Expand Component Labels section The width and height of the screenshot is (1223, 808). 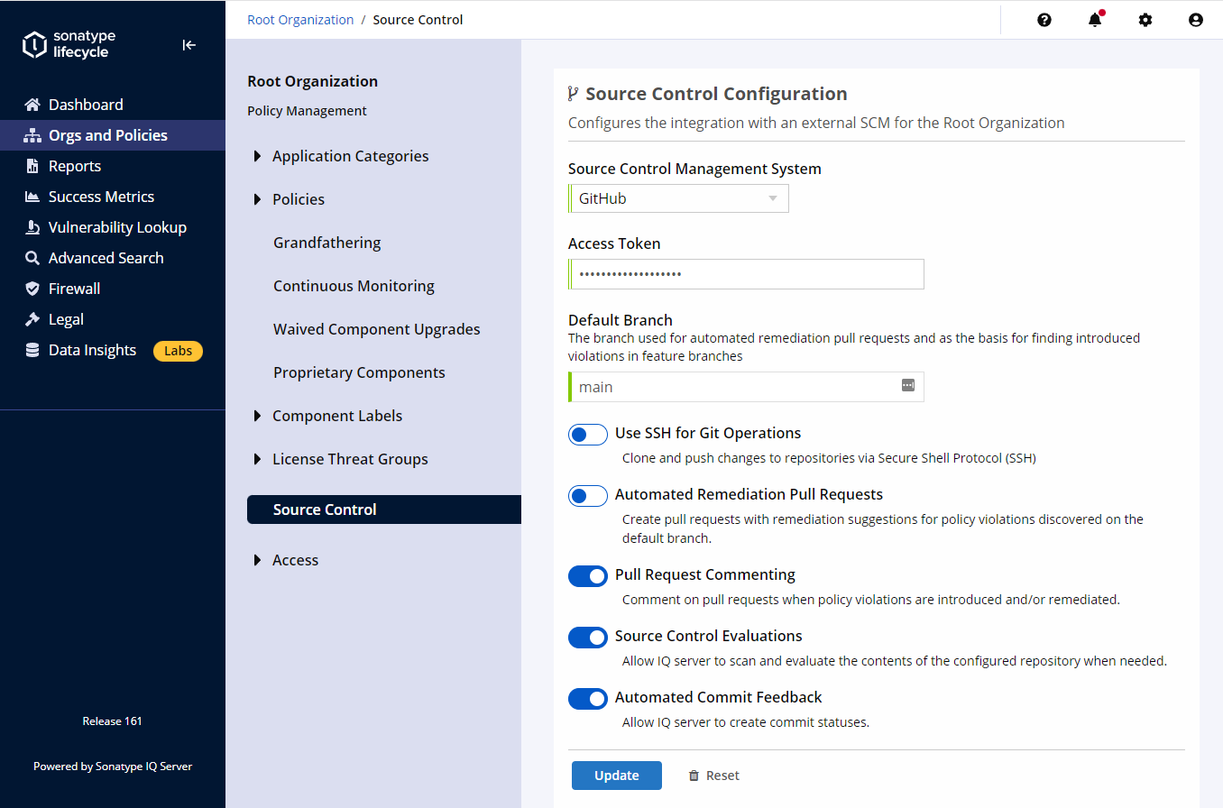click(x=258, y=416)
